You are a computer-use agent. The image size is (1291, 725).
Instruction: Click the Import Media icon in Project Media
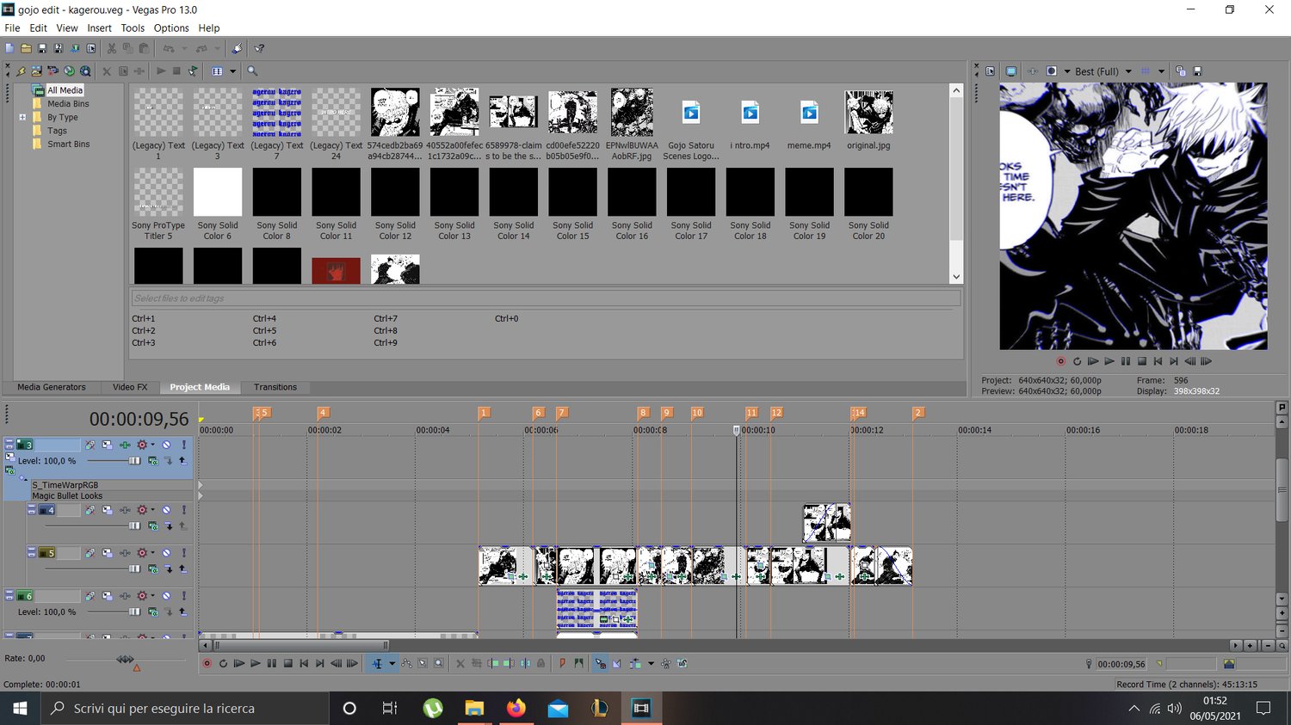click(x=37, y=71)
